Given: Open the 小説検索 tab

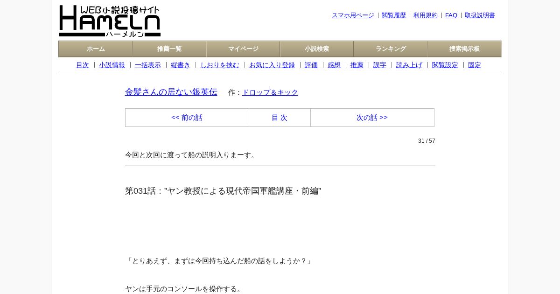Looking at the screenshot, I should (x=317, y=49).
